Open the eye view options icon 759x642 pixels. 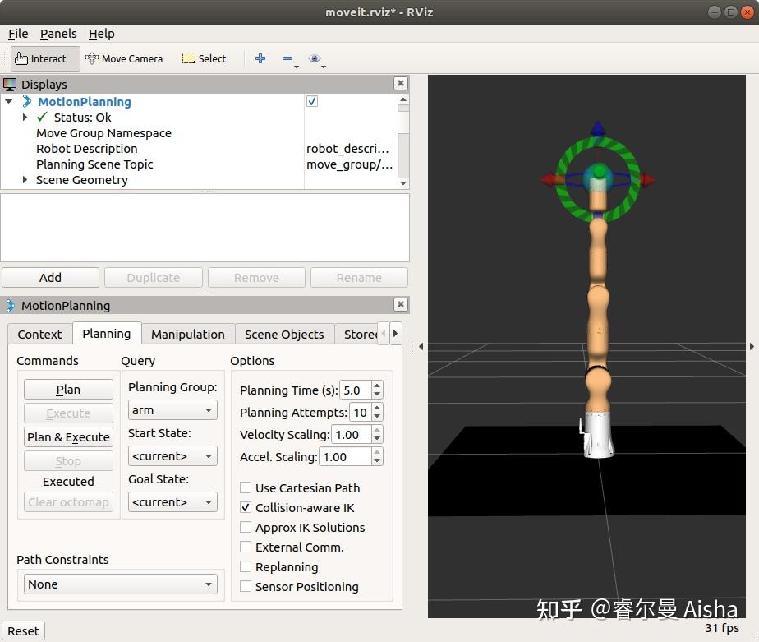click(315, 58)
